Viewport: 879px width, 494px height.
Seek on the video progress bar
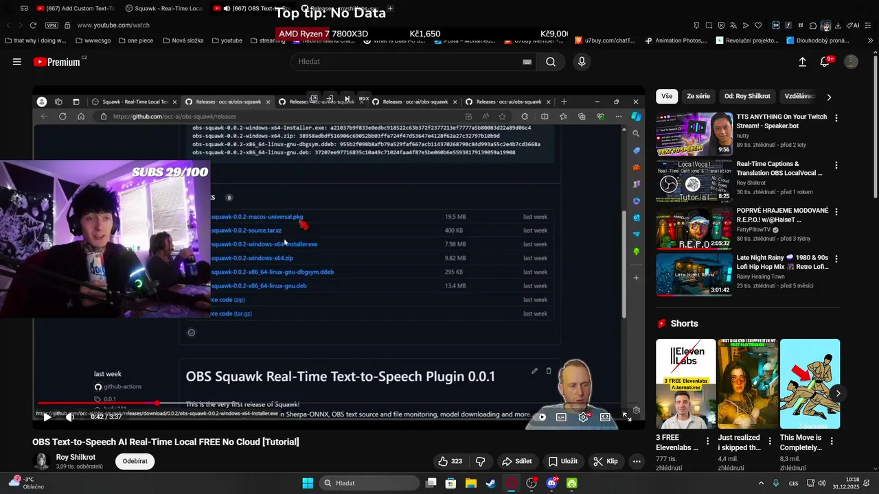coord(339,403)
